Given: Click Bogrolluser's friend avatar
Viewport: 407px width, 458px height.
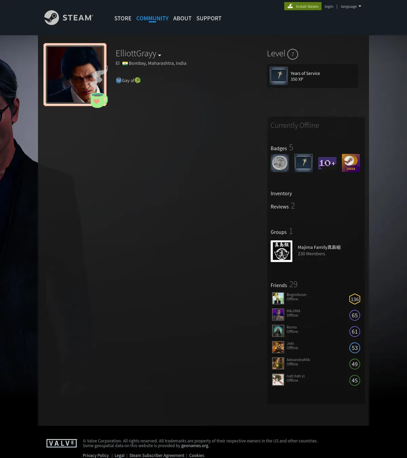Looking at the screenshot, I should point(278,298).
